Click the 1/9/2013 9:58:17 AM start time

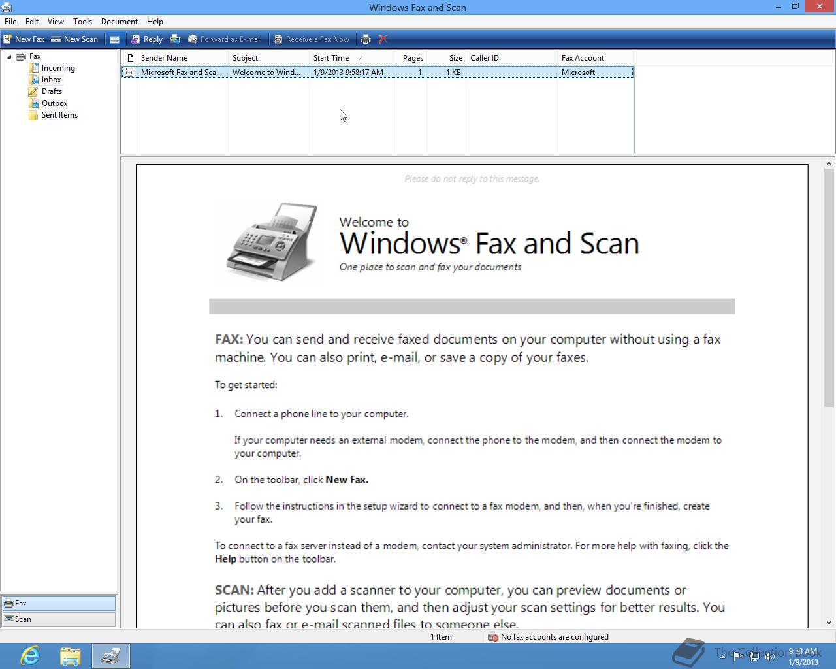(x=348, y=73)
